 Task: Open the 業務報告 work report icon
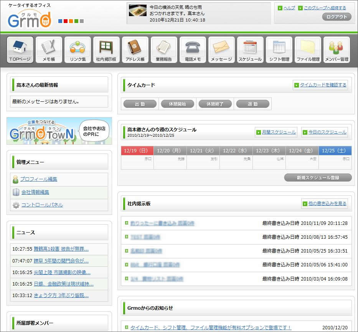tap(164, 50)
